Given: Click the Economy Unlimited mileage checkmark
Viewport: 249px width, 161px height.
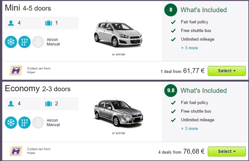Looking at the screenshot, I should [x=173, y=120].
